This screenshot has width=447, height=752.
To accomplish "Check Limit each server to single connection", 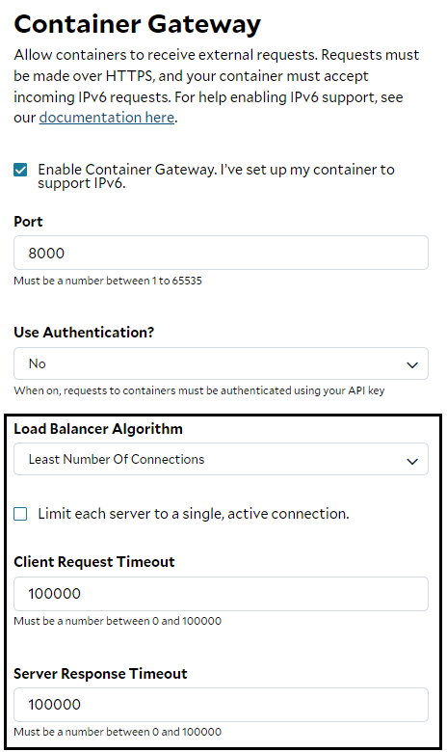I will (20, 514).
